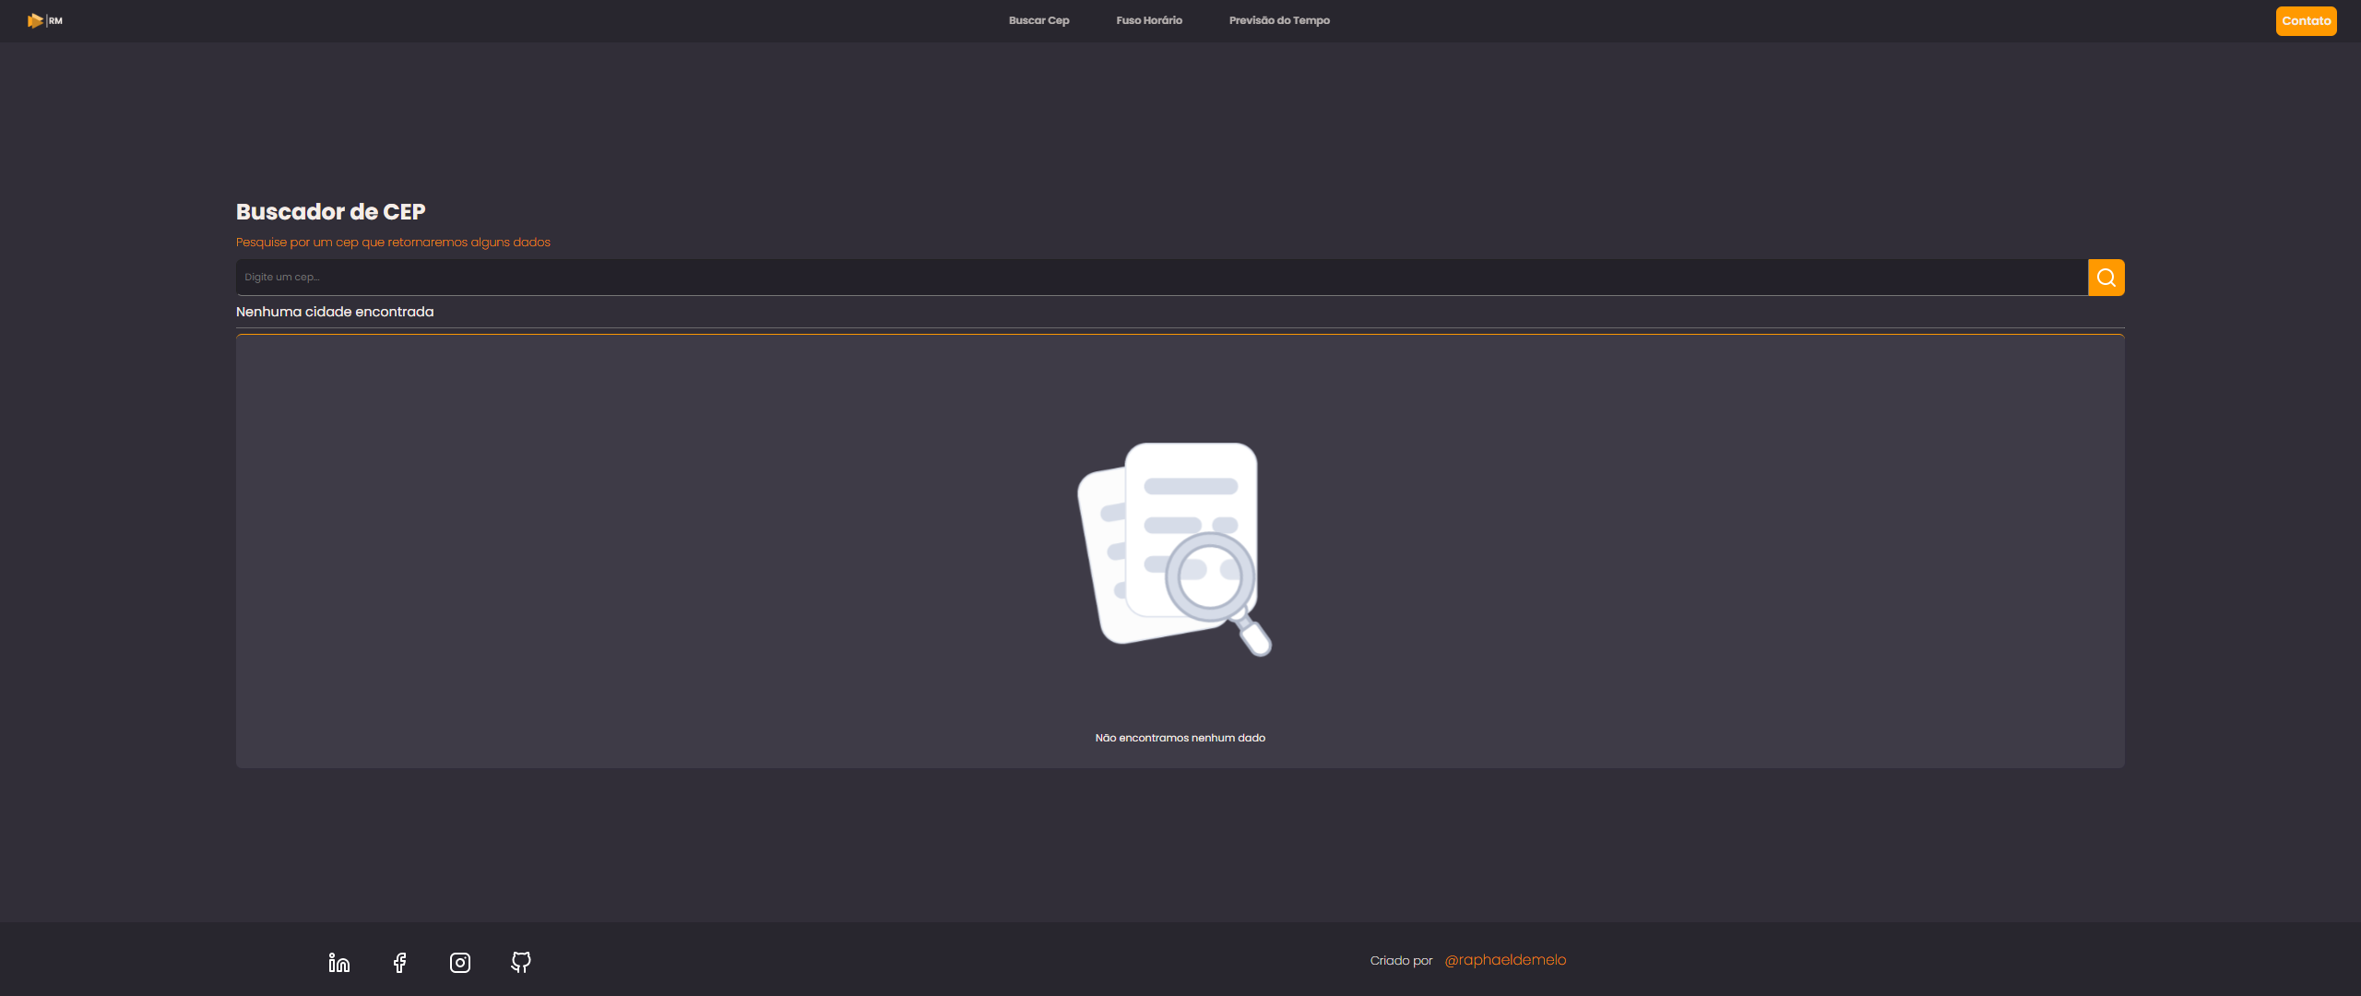Select the orange subtitle text under the heading
This screenshot has height=996, width=2361.
392,242
